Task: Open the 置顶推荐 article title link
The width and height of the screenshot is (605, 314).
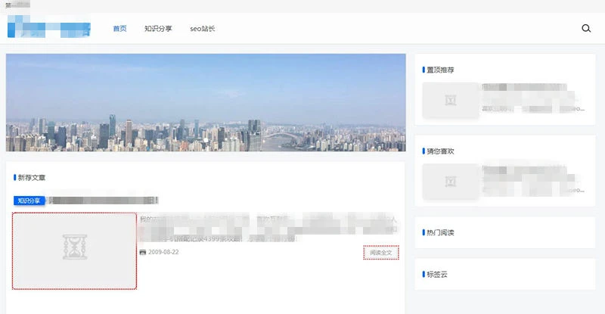Action: 529,89
